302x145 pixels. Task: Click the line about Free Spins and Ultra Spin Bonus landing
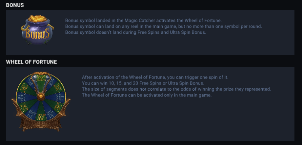click(x=135, y=32)
